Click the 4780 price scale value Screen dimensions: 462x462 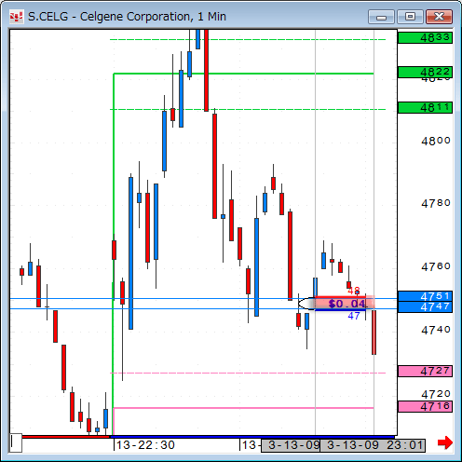click(436, 203)
